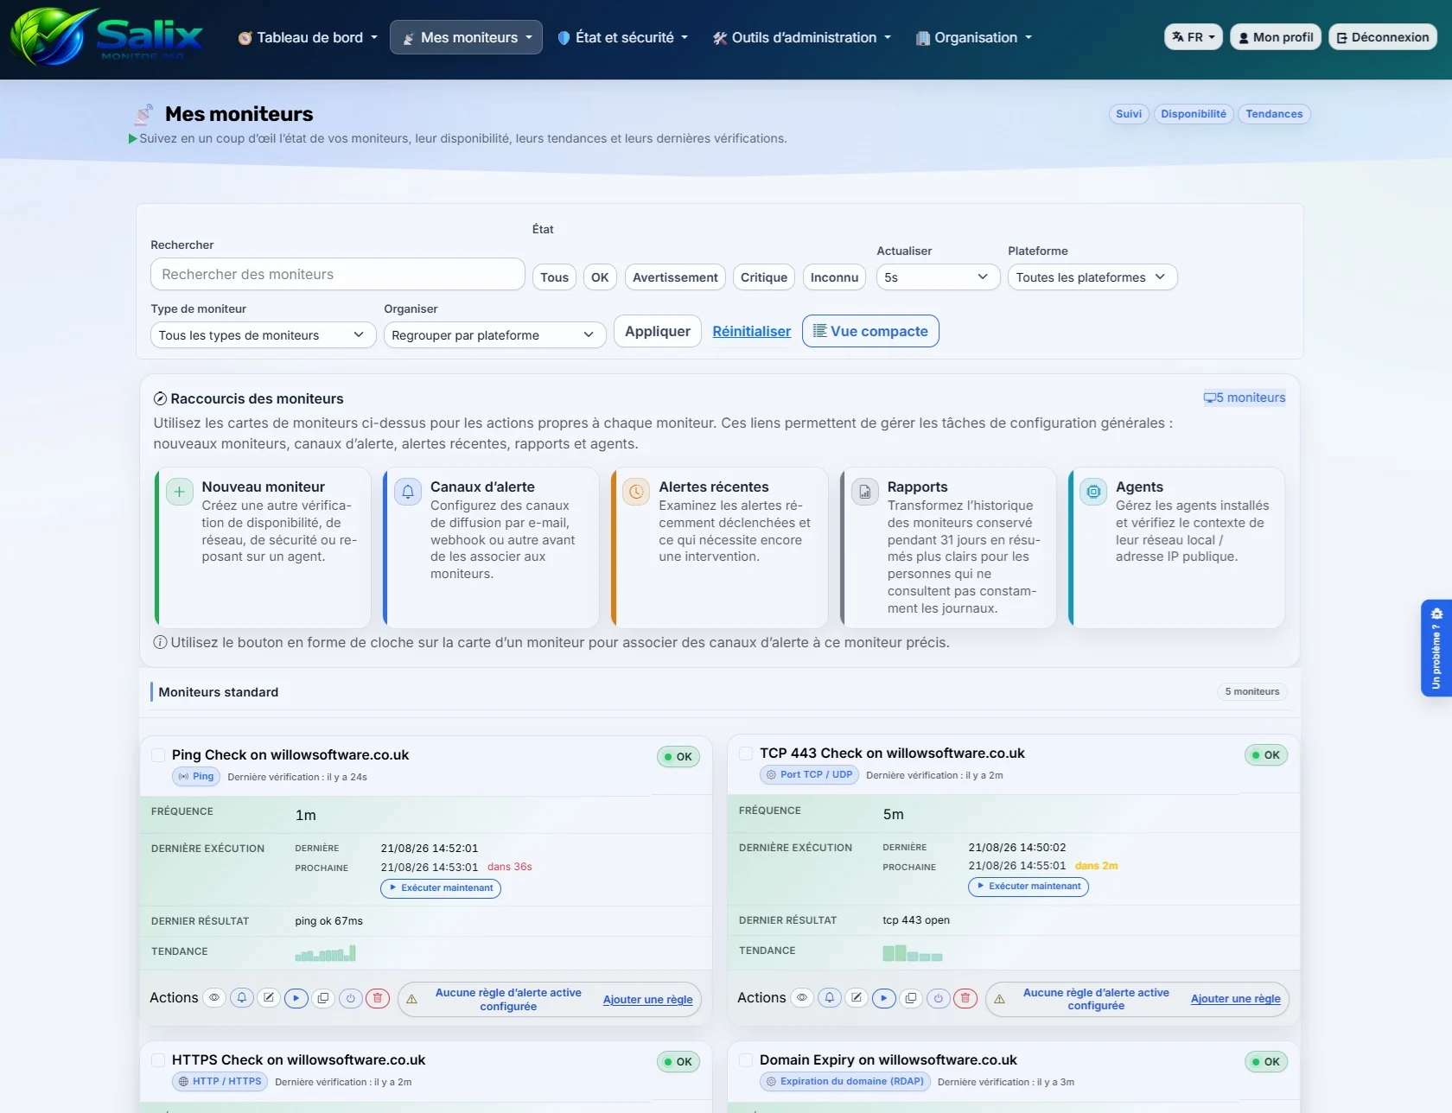Click the duplicate icon for Ping Check monitor
1452x1113 pixels.
(323, 998)
